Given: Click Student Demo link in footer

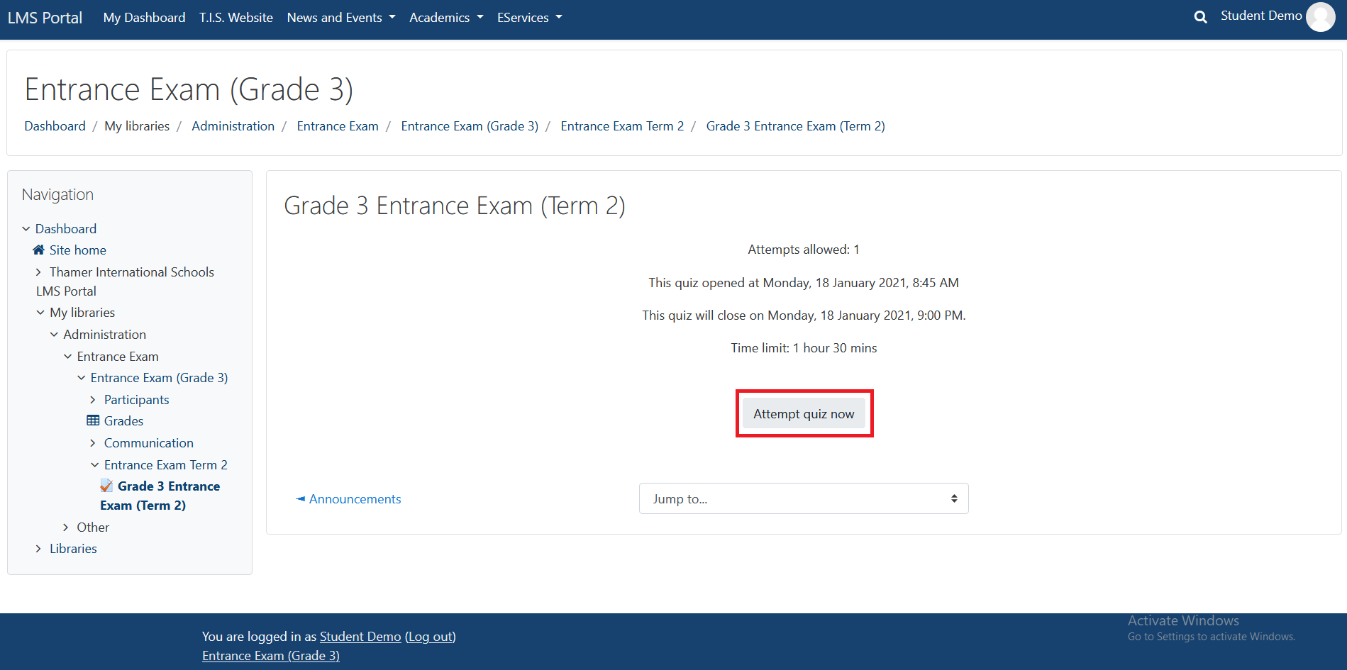Looking at the screenshot, I should 360,636.
